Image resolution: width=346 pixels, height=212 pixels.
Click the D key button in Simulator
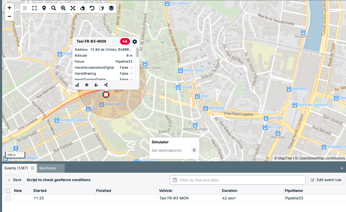pos(194,150)
